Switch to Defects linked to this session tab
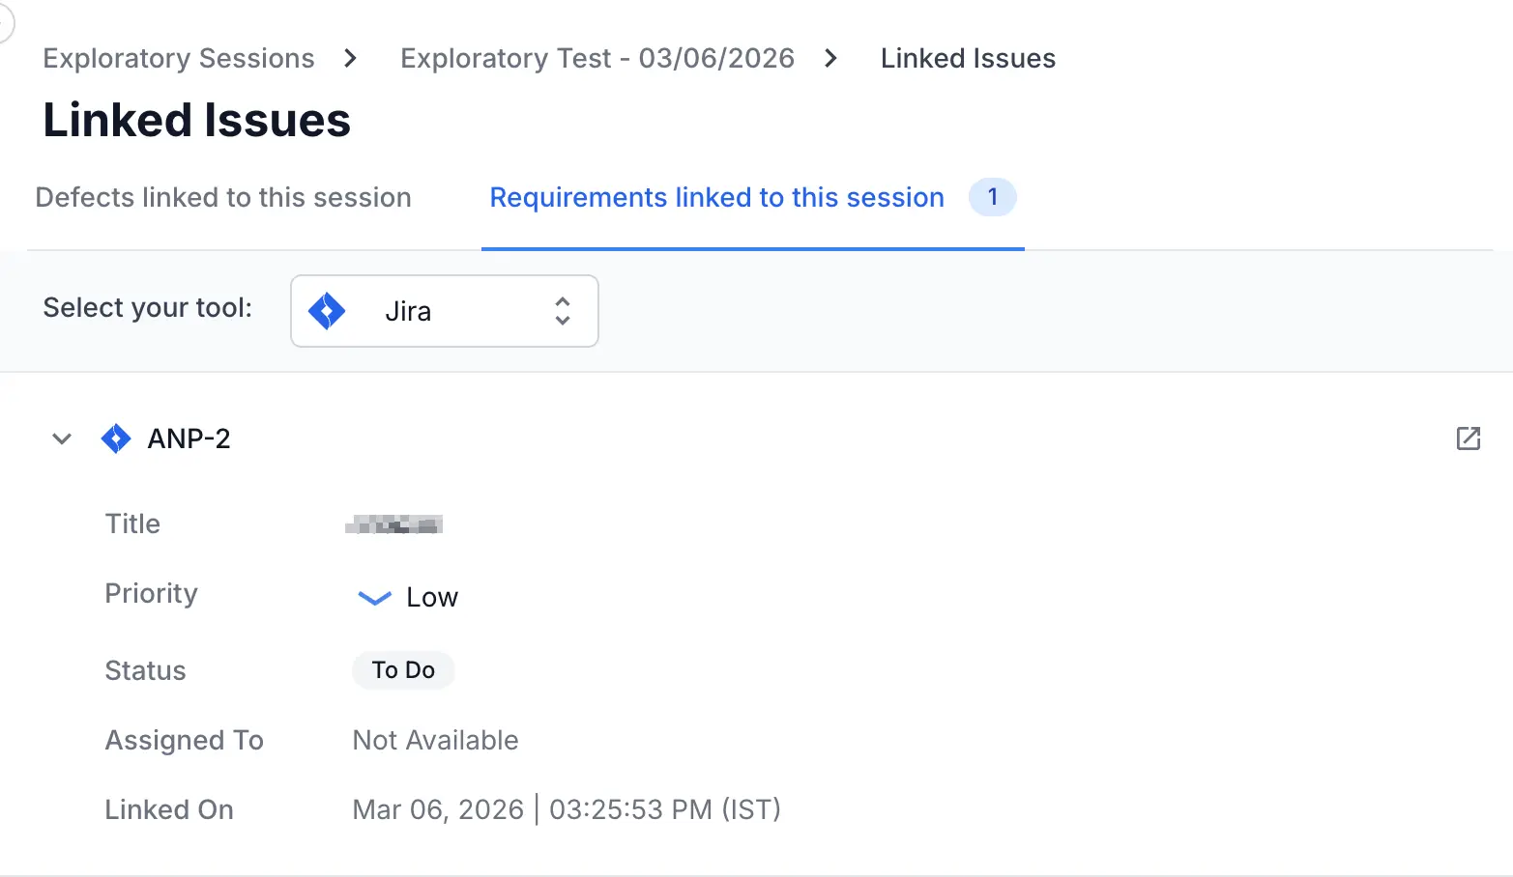 pos(223,197)
